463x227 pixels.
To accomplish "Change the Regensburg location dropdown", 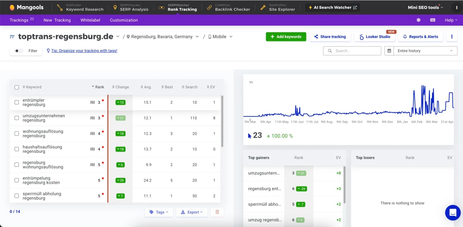I will [x=163, y=37].
